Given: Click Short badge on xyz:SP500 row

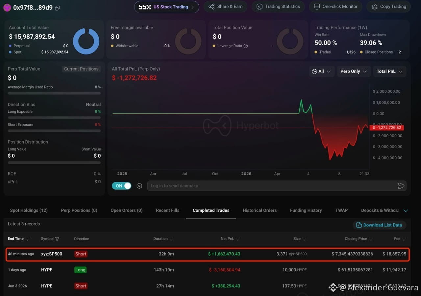Looking at the screenshot, I should tap(81, 254).
